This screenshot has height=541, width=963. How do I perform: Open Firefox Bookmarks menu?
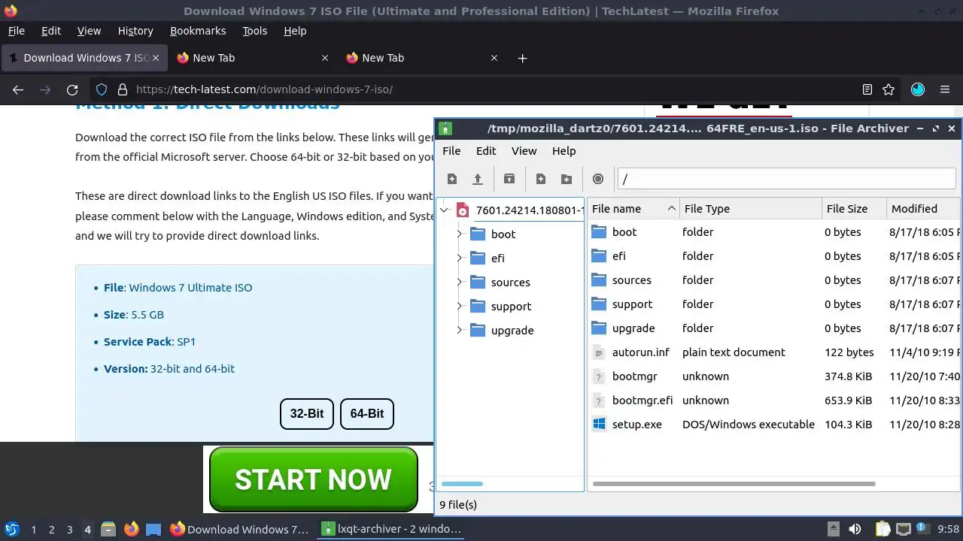(x=198, y=31)
